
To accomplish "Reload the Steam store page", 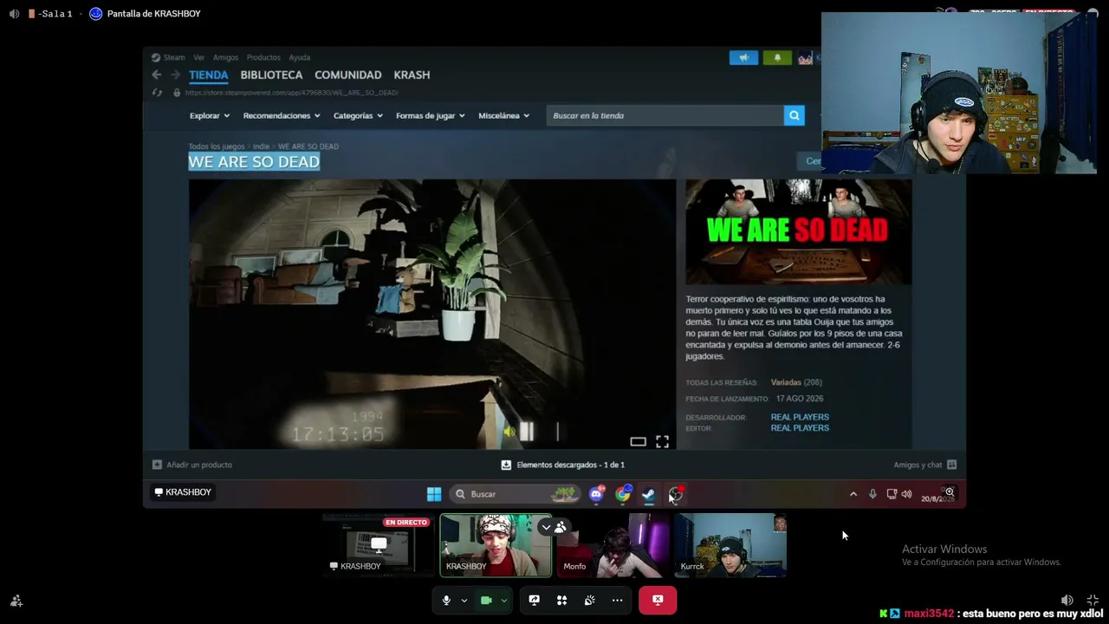I will 157,93.
